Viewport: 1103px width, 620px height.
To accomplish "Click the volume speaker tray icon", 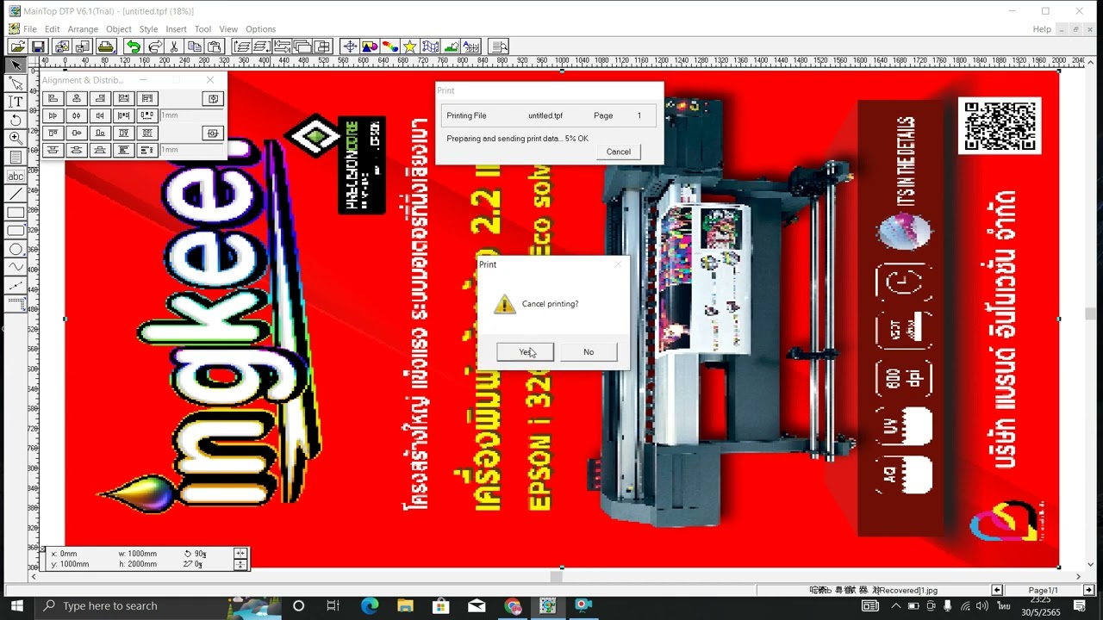I will (x=982, y=606).
